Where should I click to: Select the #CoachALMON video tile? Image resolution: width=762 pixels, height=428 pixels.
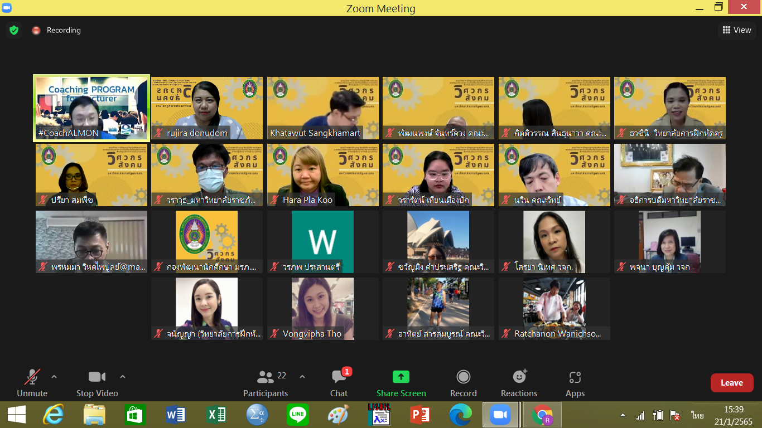coord(91,108)
